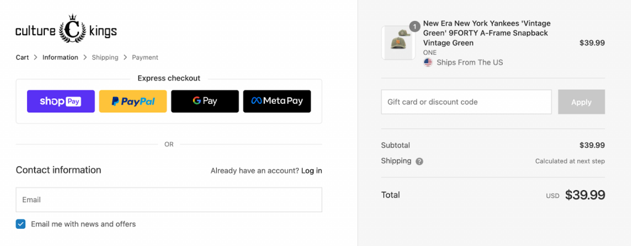Jump to the Shipping breadcrumb step

click(105, 57)
